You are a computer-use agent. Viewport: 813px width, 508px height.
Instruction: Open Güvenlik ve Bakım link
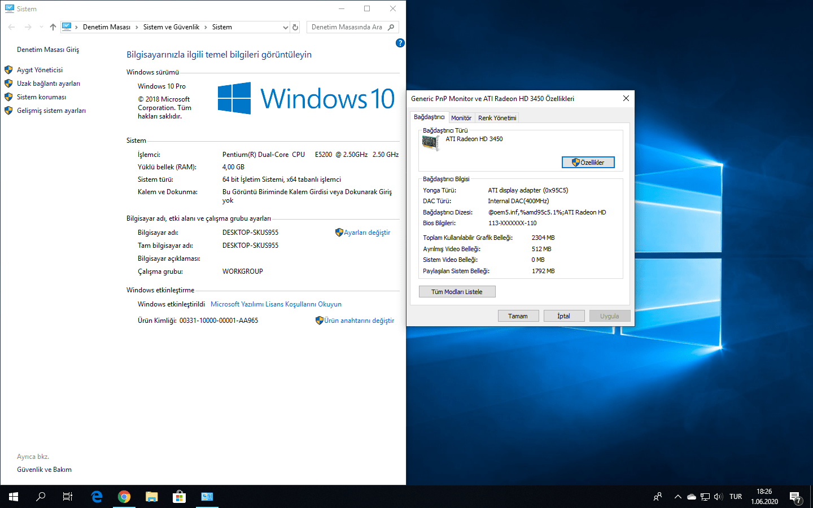point(44,470)
